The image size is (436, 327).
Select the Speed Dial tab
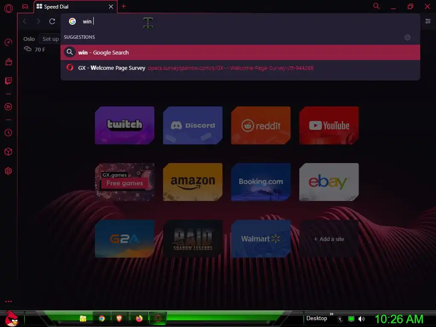[75, 7]
